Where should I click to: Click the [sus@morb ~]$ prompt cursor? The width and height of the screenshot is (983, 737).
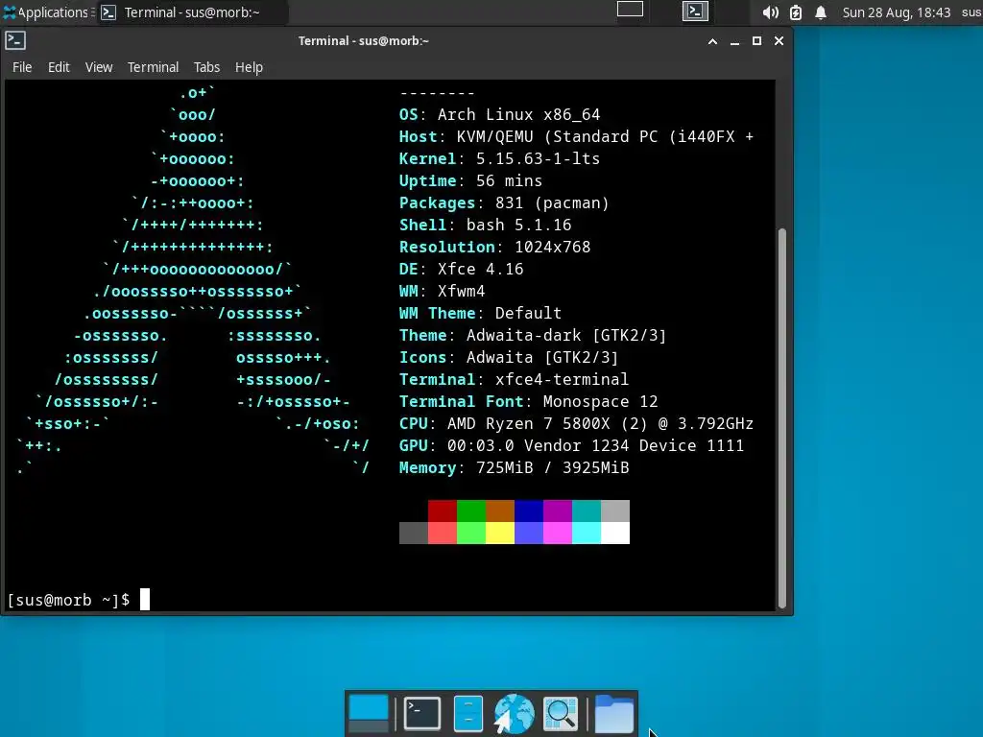coord(145,600)
